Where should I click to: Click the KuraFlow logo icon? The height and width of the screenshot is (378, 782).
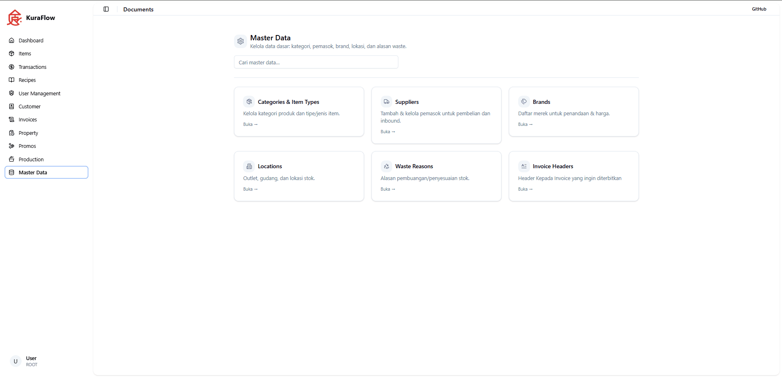[14, 18]
